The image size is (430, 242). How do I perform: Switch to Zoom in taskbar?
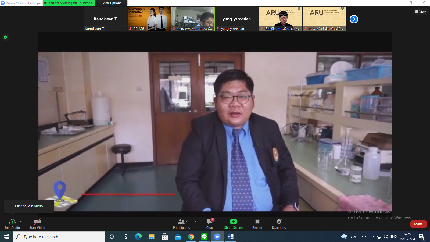coord(217,237)
